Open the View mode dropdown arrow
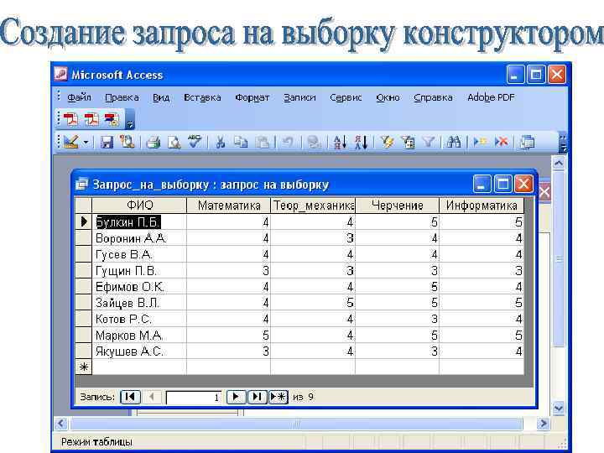Viewport: 604px width, 453px height. click(86, 142)
